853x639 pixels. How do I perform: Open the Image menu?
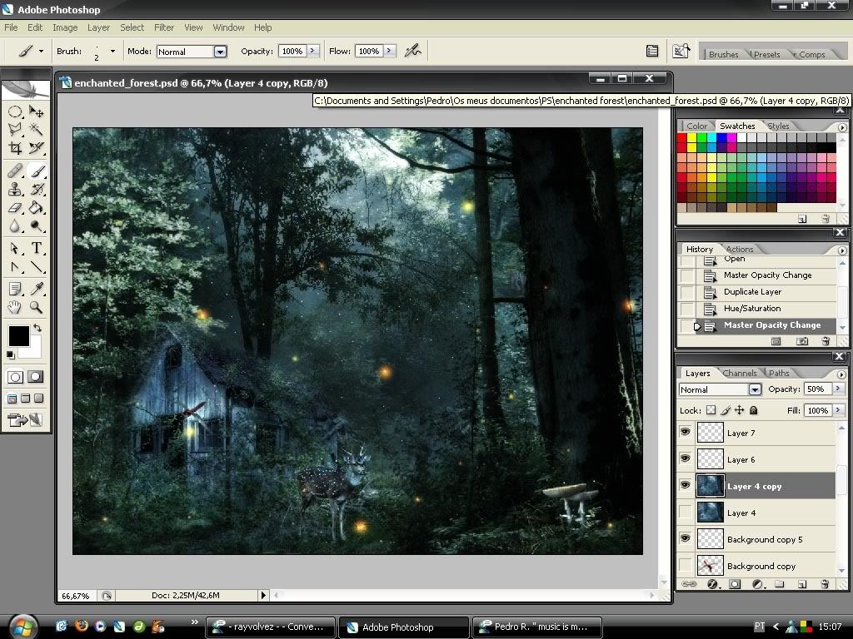point(65,27)
